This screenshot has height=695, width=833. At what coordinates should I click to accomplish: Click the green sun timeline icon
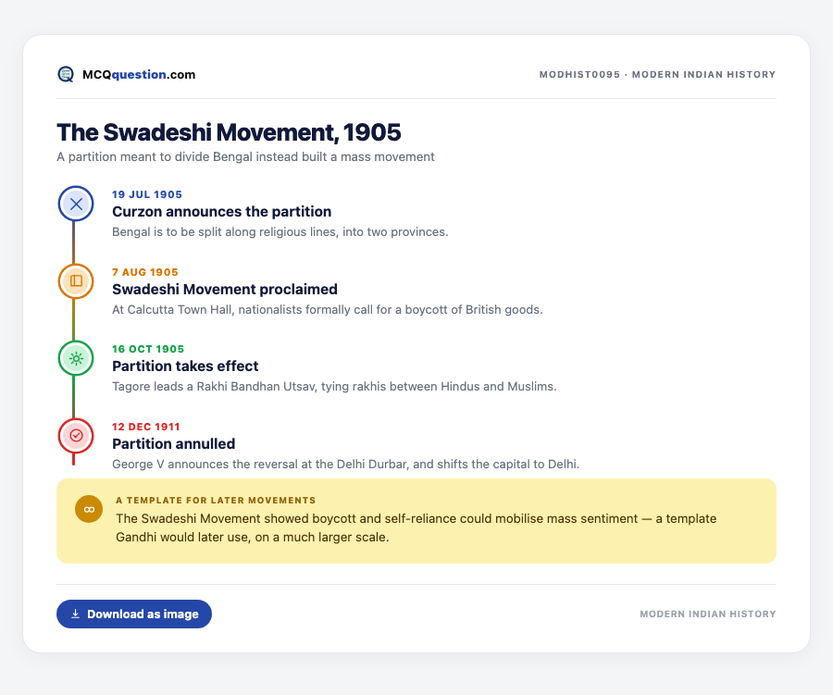pos(76,359)
